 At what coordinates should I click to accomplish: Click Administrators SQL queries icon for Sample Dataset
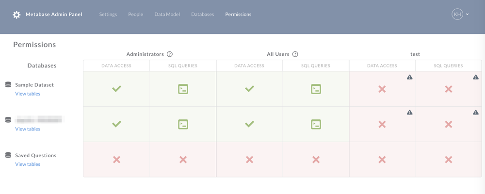(183, 89)
